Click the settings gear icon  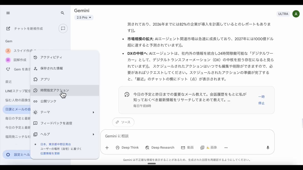click(x=8, y=155)
